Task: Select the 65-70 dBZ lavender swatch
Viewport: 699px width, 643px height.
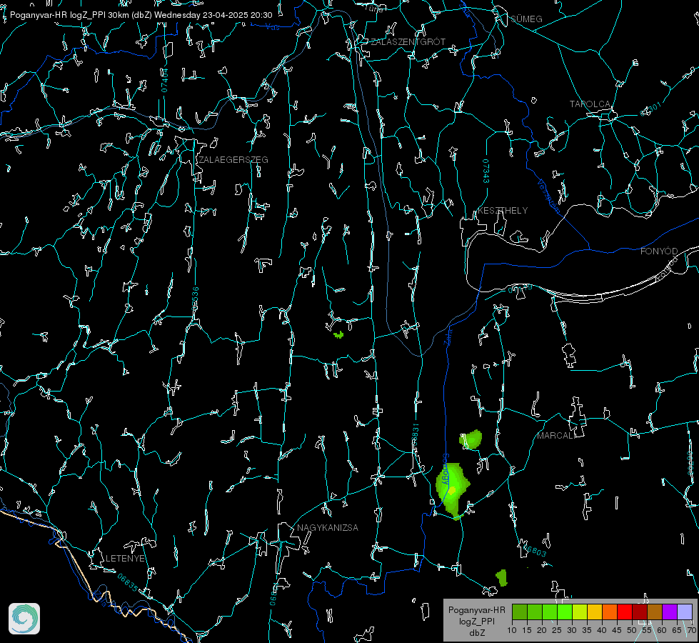Action: (685, 612)
